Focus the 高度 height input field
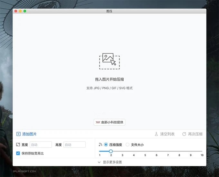 [74, 144]
